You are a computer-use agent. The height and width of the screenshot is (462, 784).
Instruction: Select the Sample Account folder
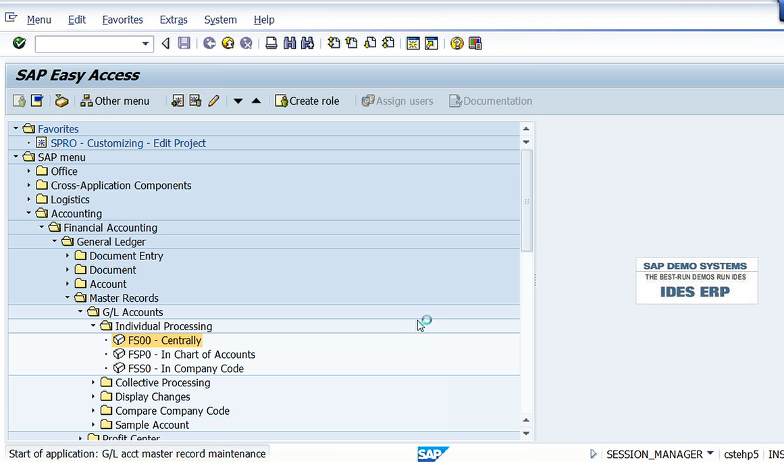pos(152,424)
